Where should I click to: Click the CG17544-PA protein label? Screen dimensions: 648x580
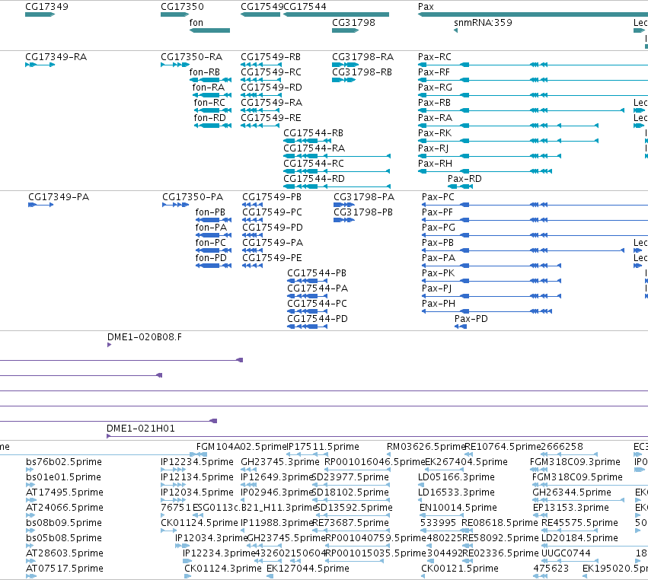318,288
